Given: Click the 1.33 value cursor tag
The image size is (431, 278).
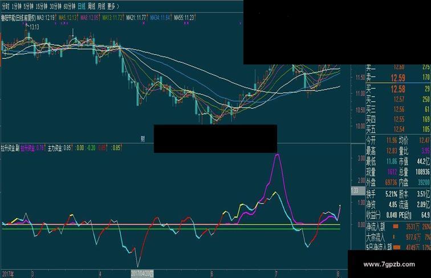Looking at the screenshot, I should (357, 191).
